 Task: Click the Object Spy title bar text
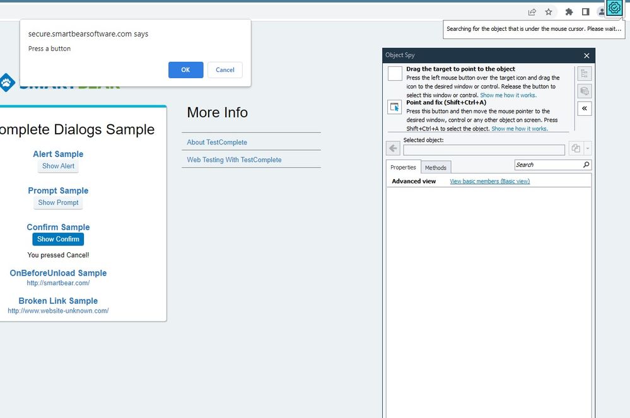coord(400,55)
